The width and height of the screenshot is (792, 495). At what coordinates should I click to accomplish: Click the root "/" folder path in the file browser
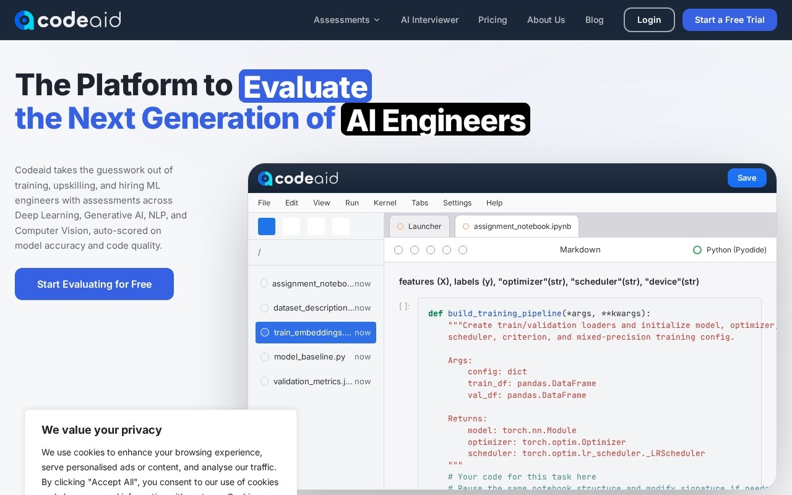260,252
